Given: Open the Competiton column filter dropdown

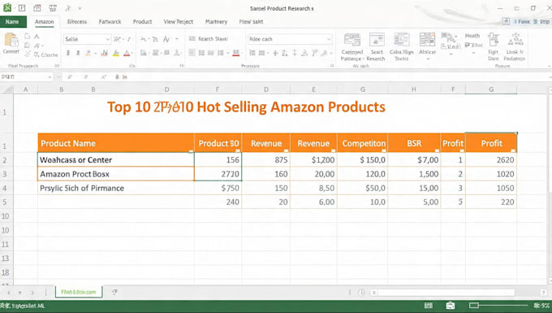Looking at the screenshot, I should pos(384,151).
